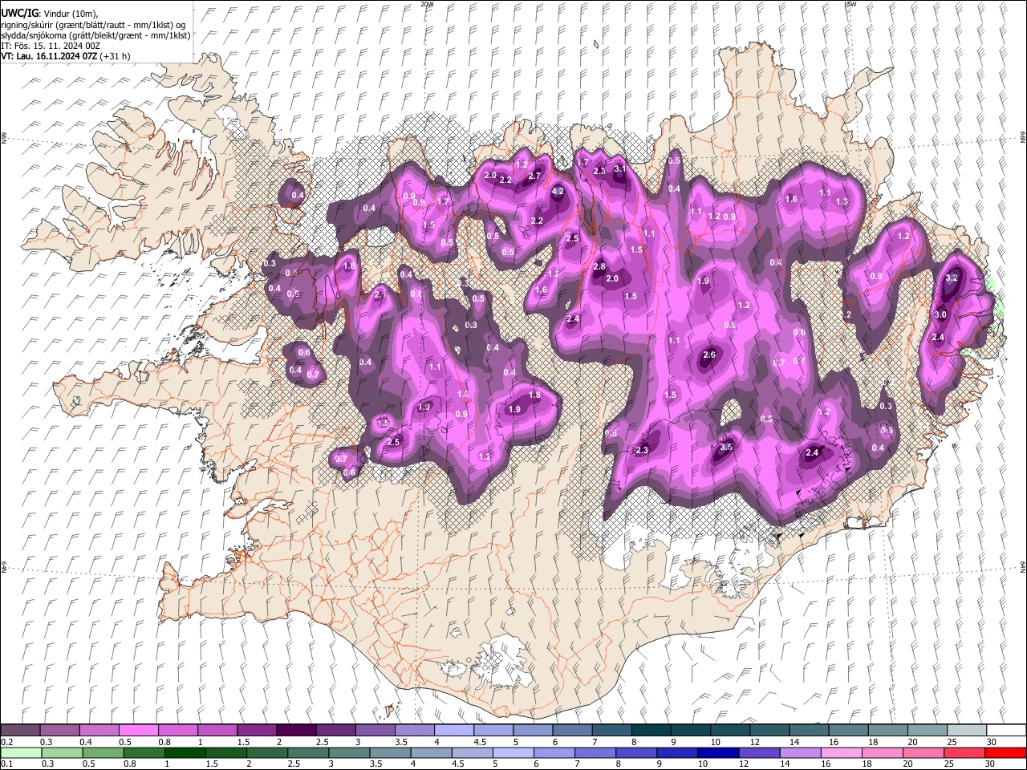The height and width of the screenshot is (770, 1027).
Task: Click the 4.2 snowfall value on the map
Action: (x=558, y=192)
